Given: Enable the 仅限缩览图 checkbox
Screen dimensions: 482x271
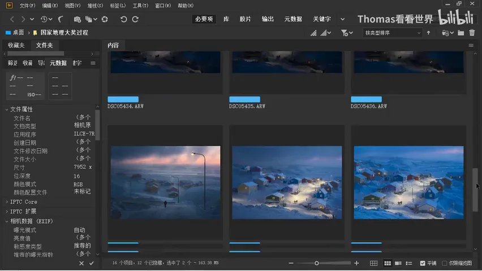Looking at the screenshot, I should click(x=444, y=263).
